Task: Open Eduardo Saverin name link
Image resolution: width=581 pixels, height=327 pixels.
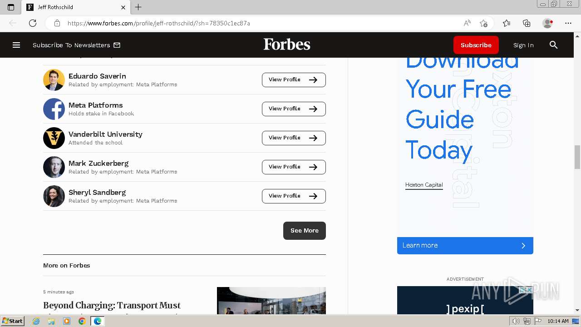Action: (x=97, y=76)
